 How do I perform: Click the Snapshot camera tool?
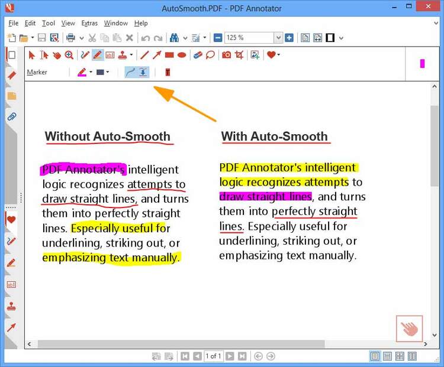tap(226, 55)
